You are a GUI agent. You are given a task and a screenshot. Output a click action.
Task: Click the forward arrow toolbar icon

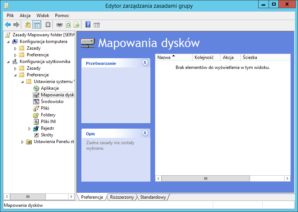[x=16, y=24]
